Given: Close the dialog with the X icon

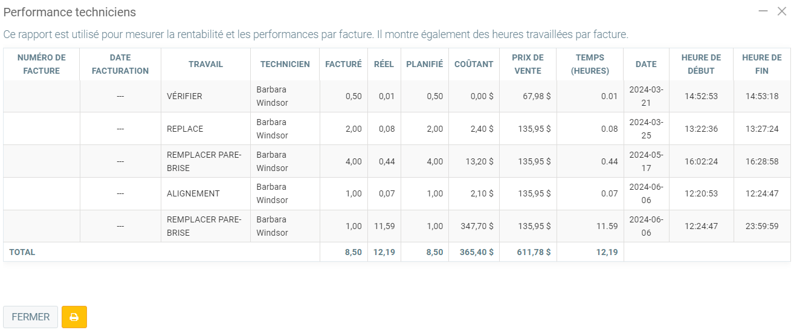Looking at the screenshot, I should click(782, 11).
